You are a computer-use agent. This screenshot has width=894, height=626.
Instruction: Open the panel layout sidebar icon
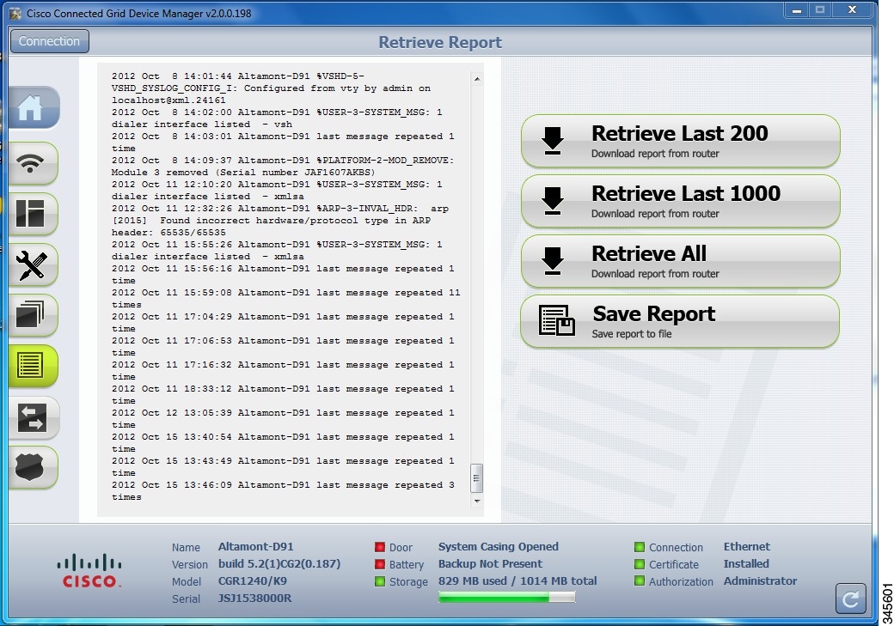point(33,214)
